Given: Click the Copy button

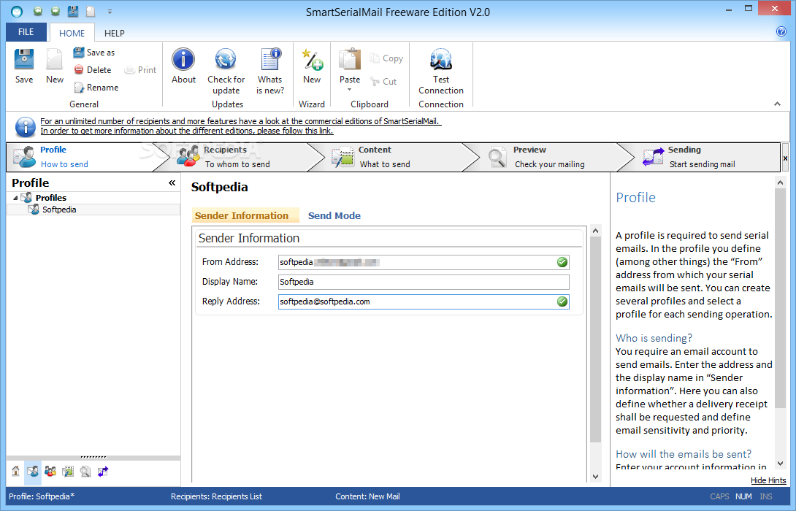Looking at the screenshot, I should coord(386,58).
